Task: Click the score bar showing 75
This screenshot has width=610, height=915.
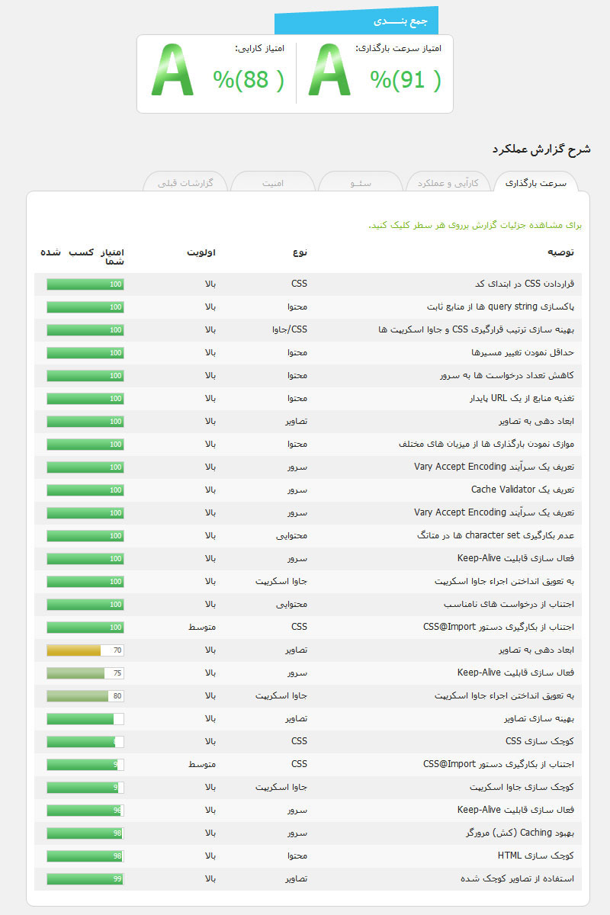Action: (x=85, y=673)
